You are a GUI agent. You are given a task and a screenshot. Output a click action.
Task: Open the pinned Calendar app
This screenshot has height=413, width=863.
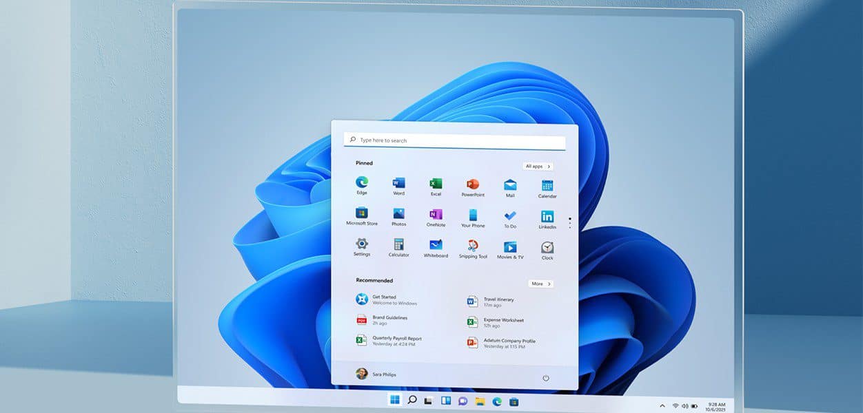[547, 189]
